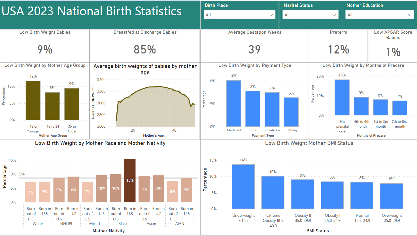The width and height of the screenshot is (417, 236).
Task: Select the Mixed Born out of U.S bar
Action: pyautogui.click(x=87, y=192)
